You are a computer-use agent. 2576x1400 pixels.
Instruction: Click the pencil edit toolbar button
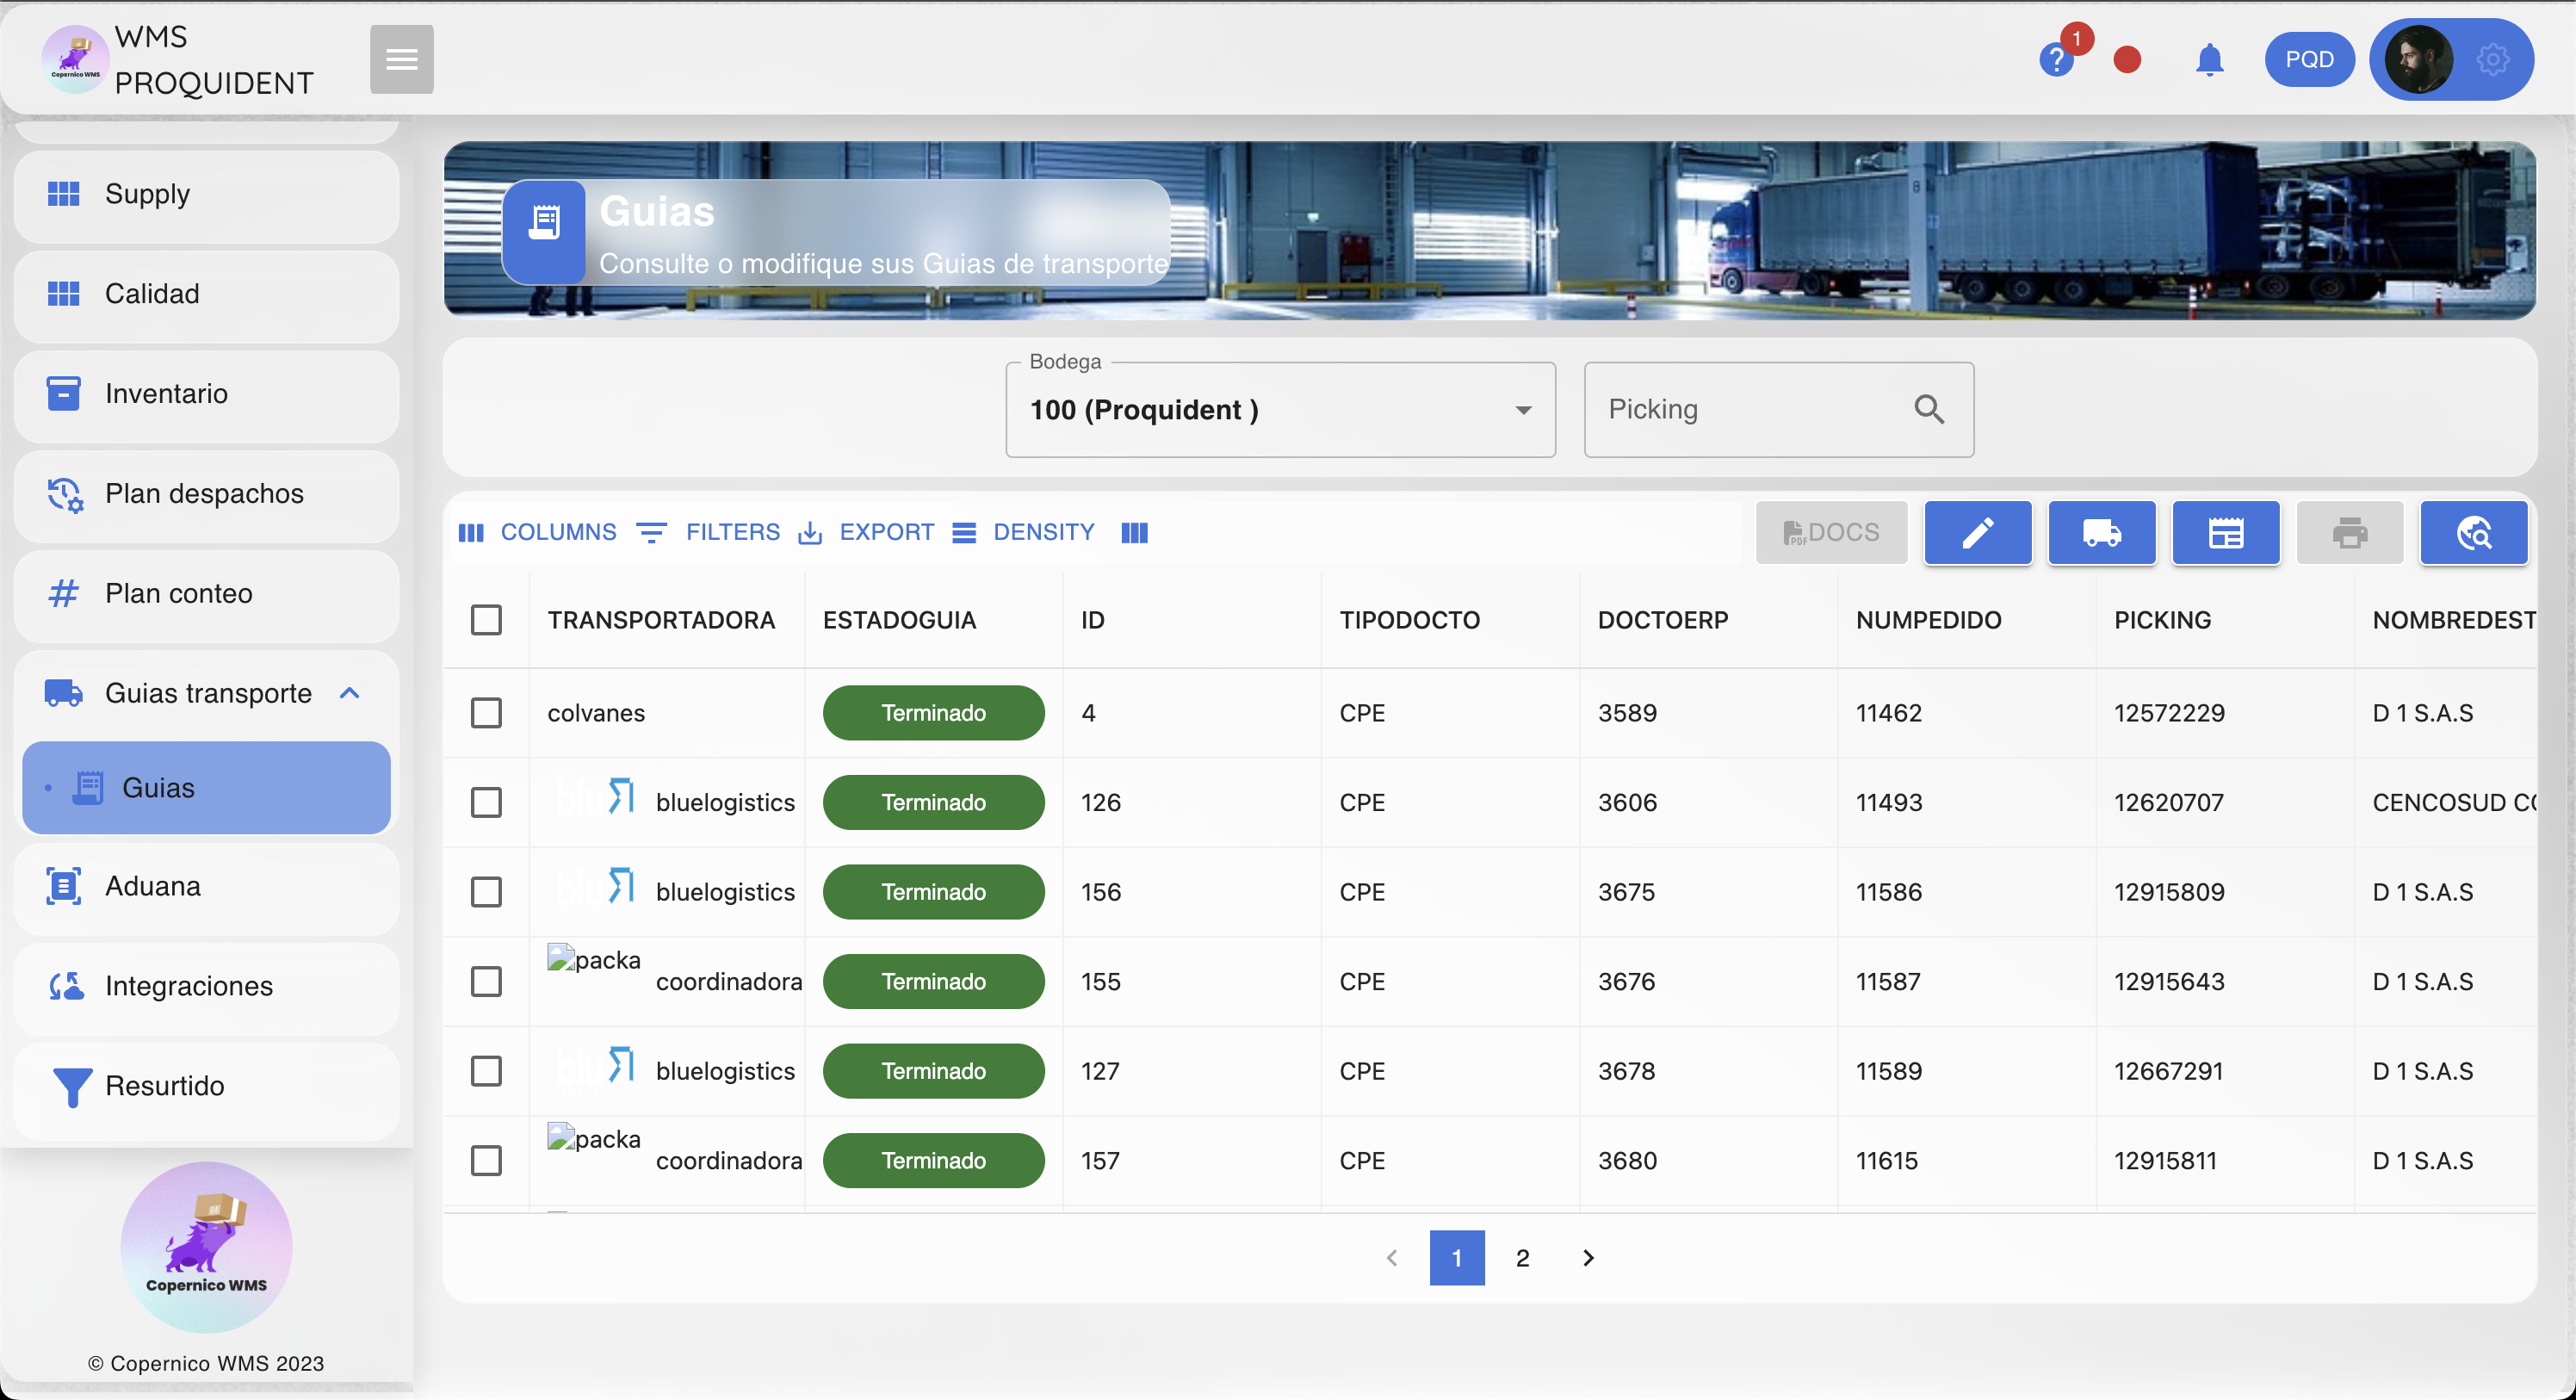tap(1977, 533)
